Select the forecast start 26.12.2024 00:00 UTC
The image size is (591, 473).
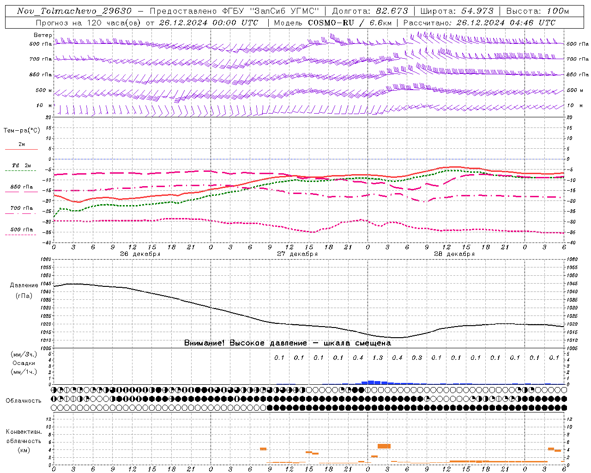[209, 23]
